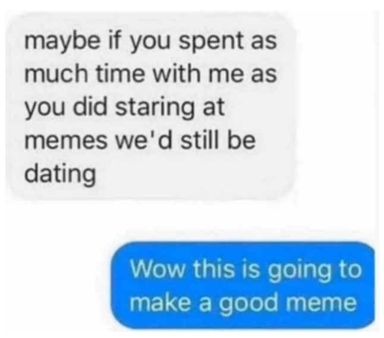Click the blue sent message bubble
The image size is (384, 338).
coord(243,285)
